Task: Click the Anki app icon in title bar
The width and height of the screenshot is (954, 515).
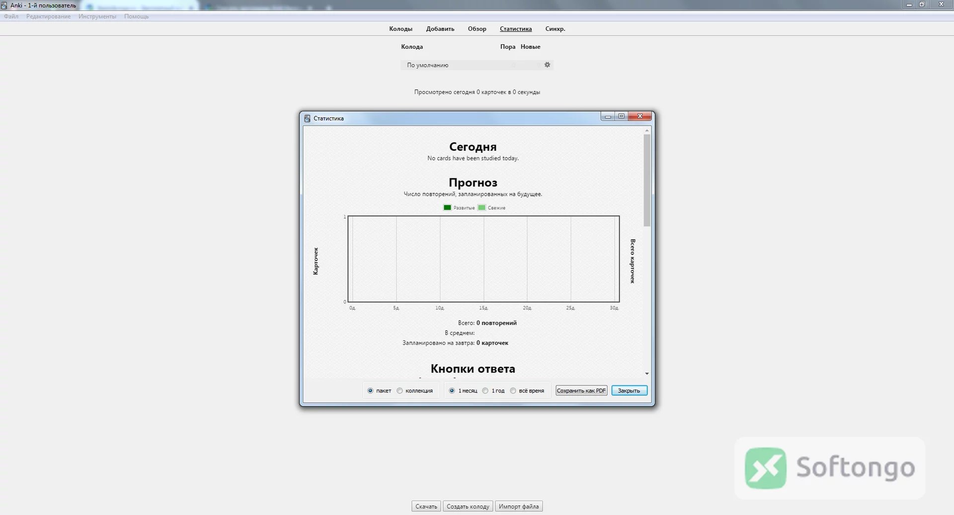Action: pyautogui.click(x=4, y=5)
